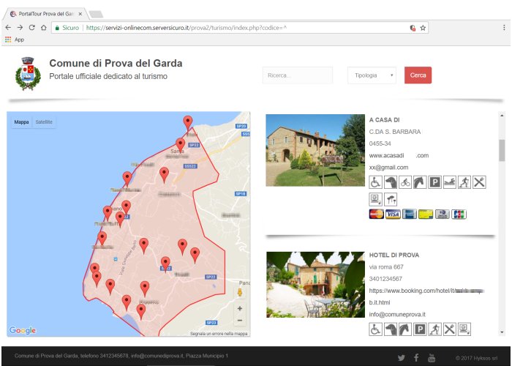Click the wheelchair accessibility icon for A CASA DI

[x=375, y=182]
